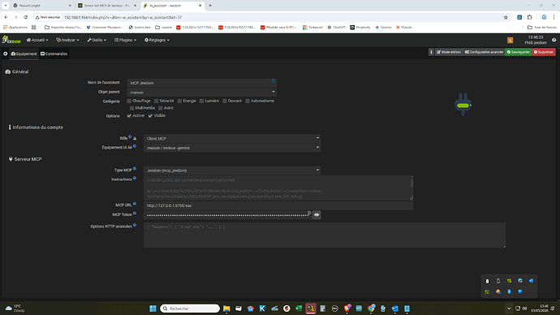This screenshot has width=560, height=315.
Task: Tick the Autre category checkbox
Action: [161, 108]
